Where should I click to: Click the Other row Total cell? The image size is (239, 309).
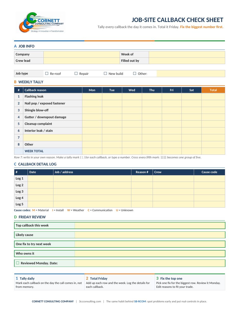(213, 144)
